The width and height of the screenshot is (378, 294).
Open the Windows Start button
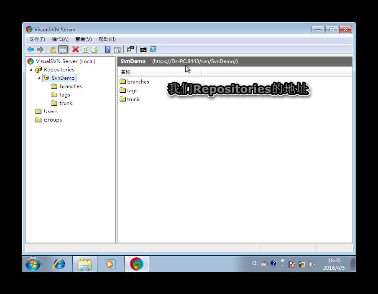tap(33, 264)
